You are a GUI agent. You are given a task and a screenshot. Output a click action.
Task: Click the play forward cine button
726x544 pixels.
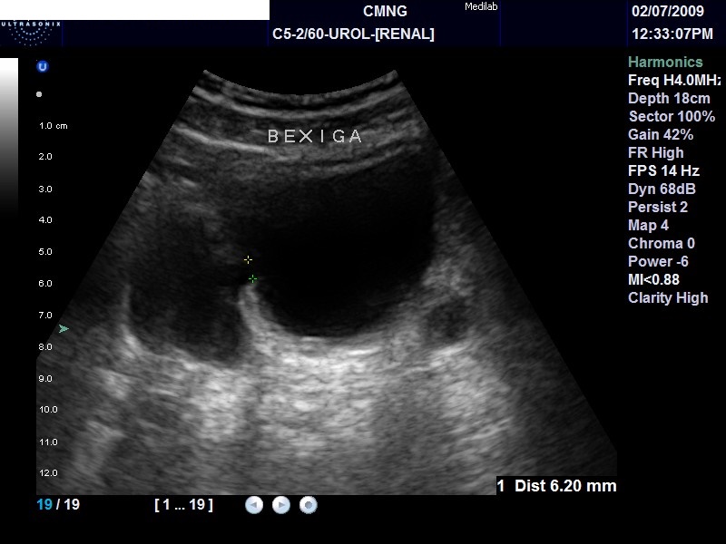pos(281,505)
